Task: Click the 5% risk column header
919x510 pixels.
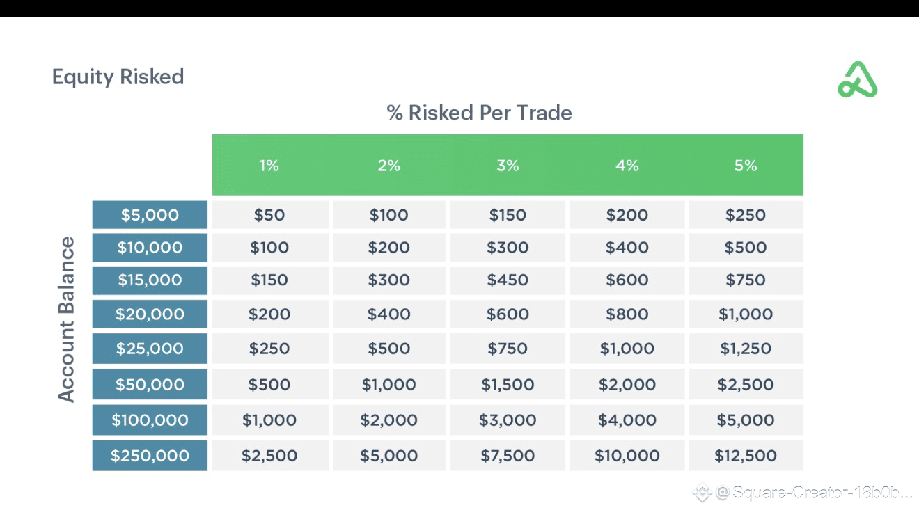Action: click(745, 165)
